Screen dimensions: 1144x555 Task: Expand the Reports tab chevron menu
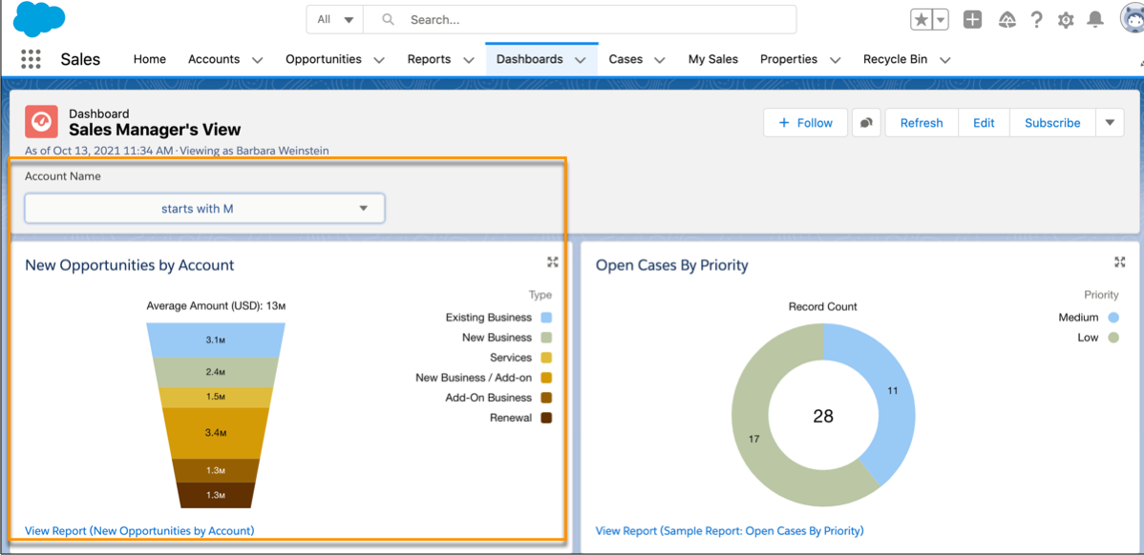pyautogui.click(x=469, y=60)
